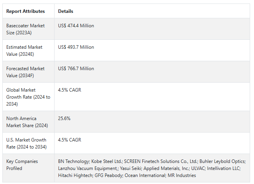Select the Basecoater Market Size (2023A) cell
254x184 pixels.
[x=28, y=29]
